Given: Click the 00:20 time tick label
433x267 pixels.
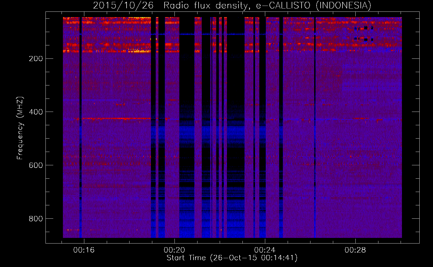Looking at the screenshot, I should click(174, 250).
